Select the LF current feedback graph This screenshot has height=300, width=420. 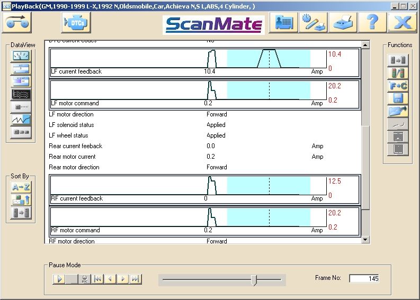tap(205, 62)
